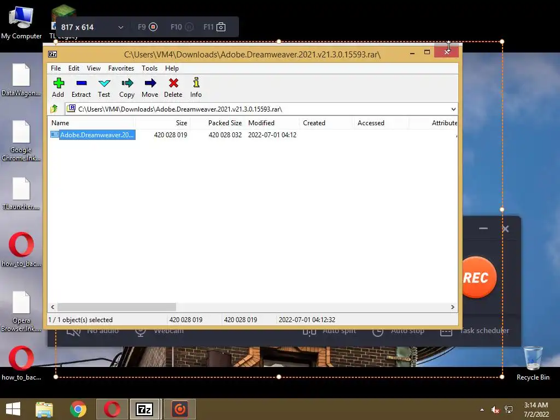Click the taskbar clock 3:14 AM
This screenshot has width=560, height=420.
point(536,405)
